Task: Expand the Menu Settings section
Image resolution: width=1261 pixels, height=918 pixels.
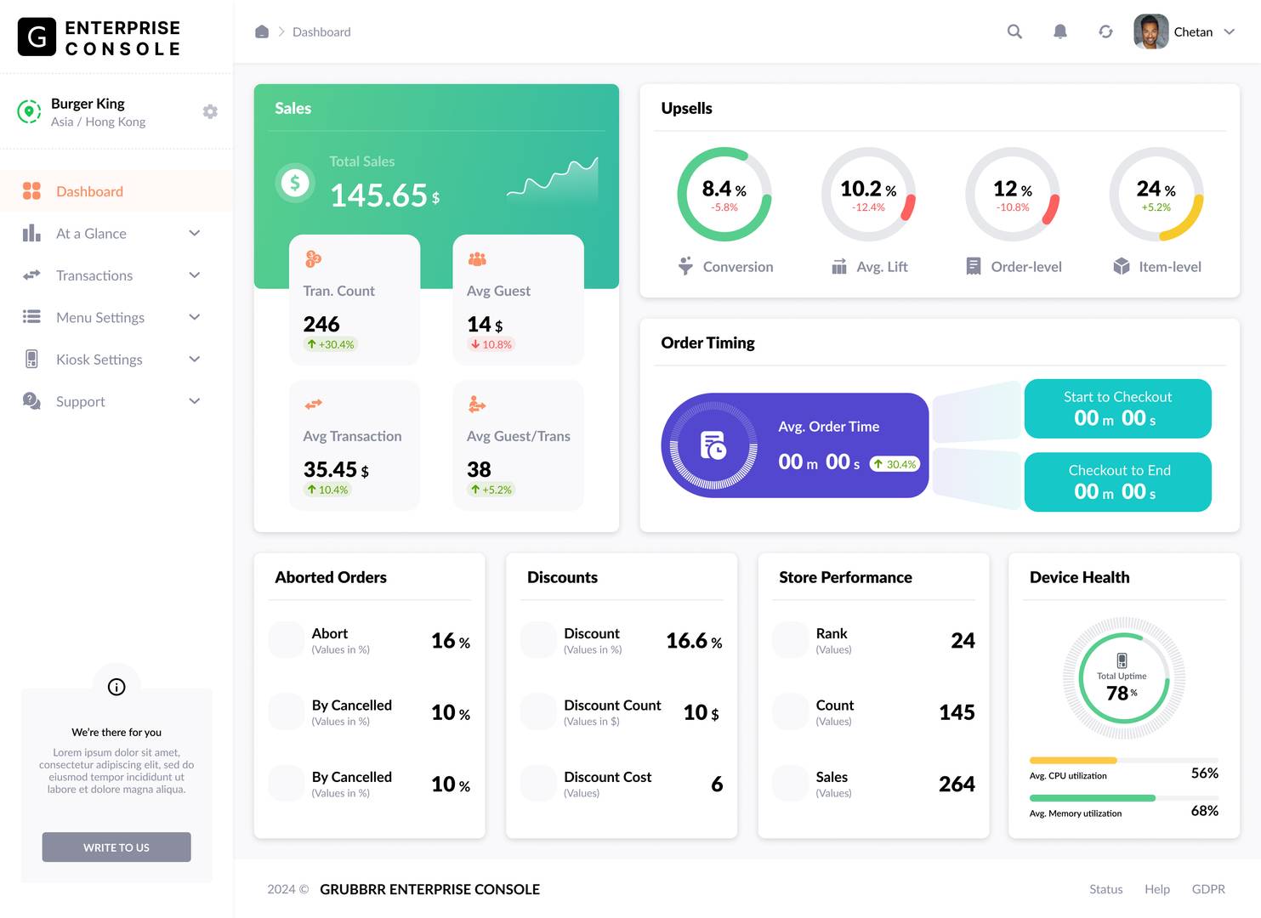Action: [195, 317]
